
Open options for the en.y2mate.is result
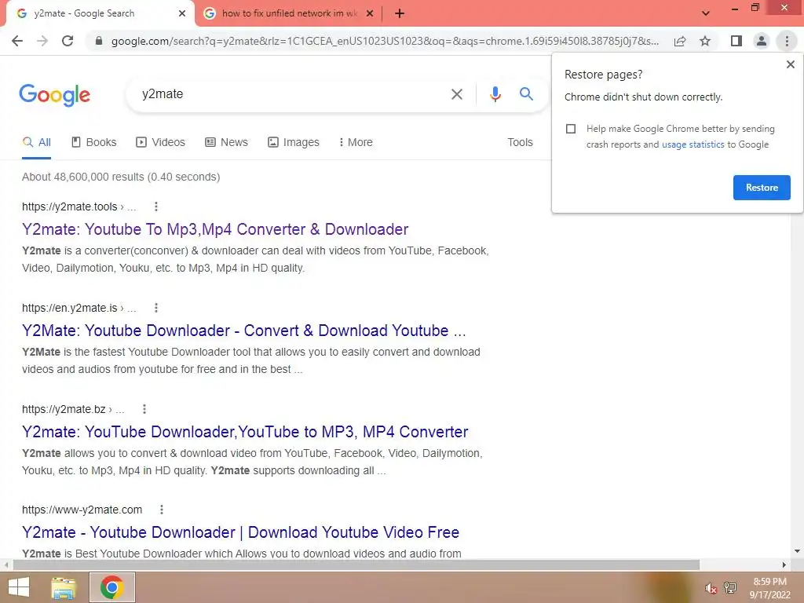point(156,308)
